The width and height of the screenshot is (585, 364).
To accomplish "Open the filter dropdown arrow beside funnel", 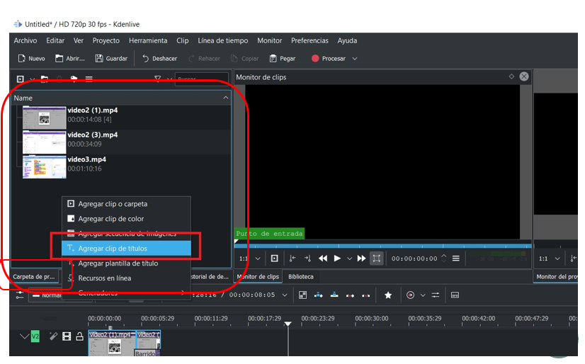I will pos(169,79).
